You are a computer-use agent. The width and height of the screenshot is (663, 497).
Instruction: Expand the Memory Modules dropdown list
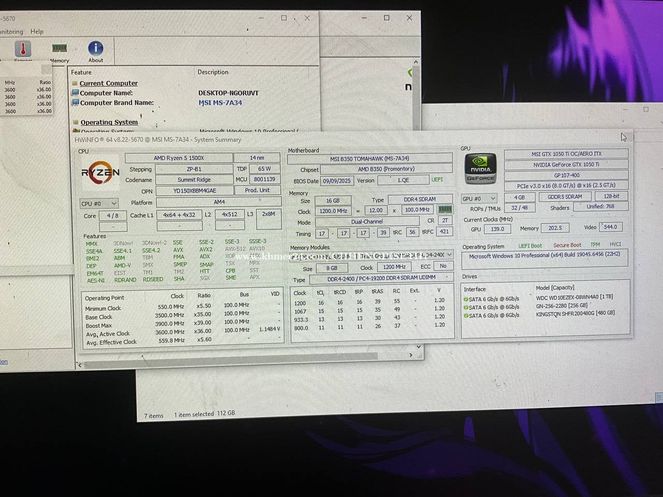pos(449,255)
